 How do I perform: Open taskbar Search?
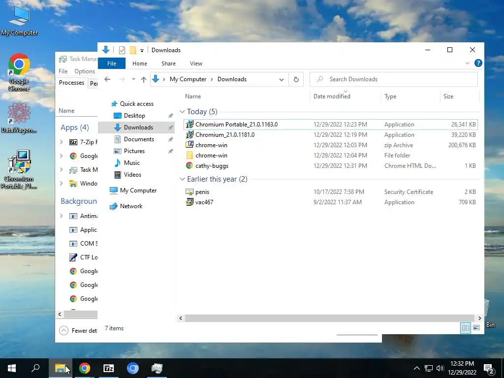click(35, 368)
